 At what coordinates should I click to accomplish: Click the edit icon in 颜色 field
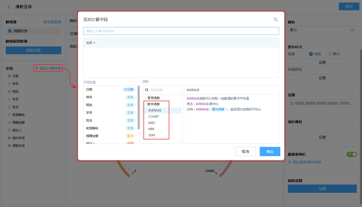pyautogui.click(x=352, y=30)
